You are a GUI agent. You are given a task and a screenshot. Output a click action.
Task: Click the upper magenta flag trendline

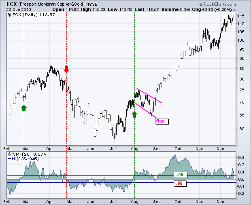(149, 95)
